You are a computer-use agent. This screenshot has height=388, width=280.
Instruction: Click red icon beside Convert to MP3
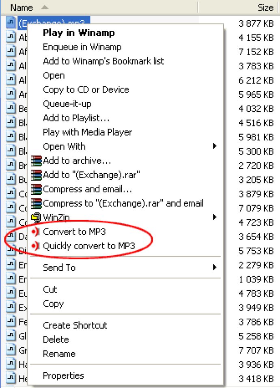coord(36,232)
